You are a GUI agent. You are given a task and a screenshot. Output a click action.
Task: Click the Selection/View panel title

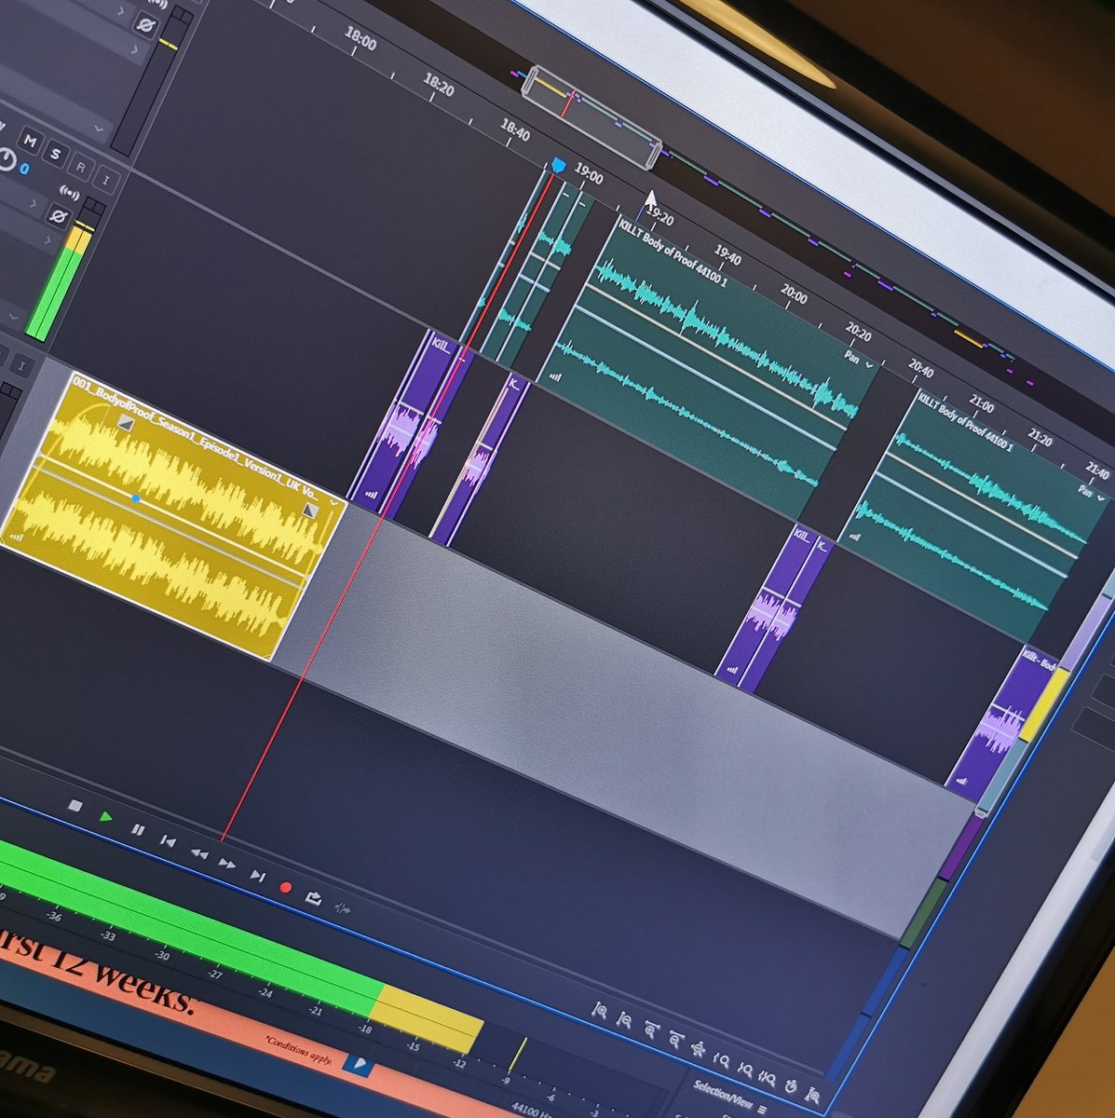[722, 1095]
